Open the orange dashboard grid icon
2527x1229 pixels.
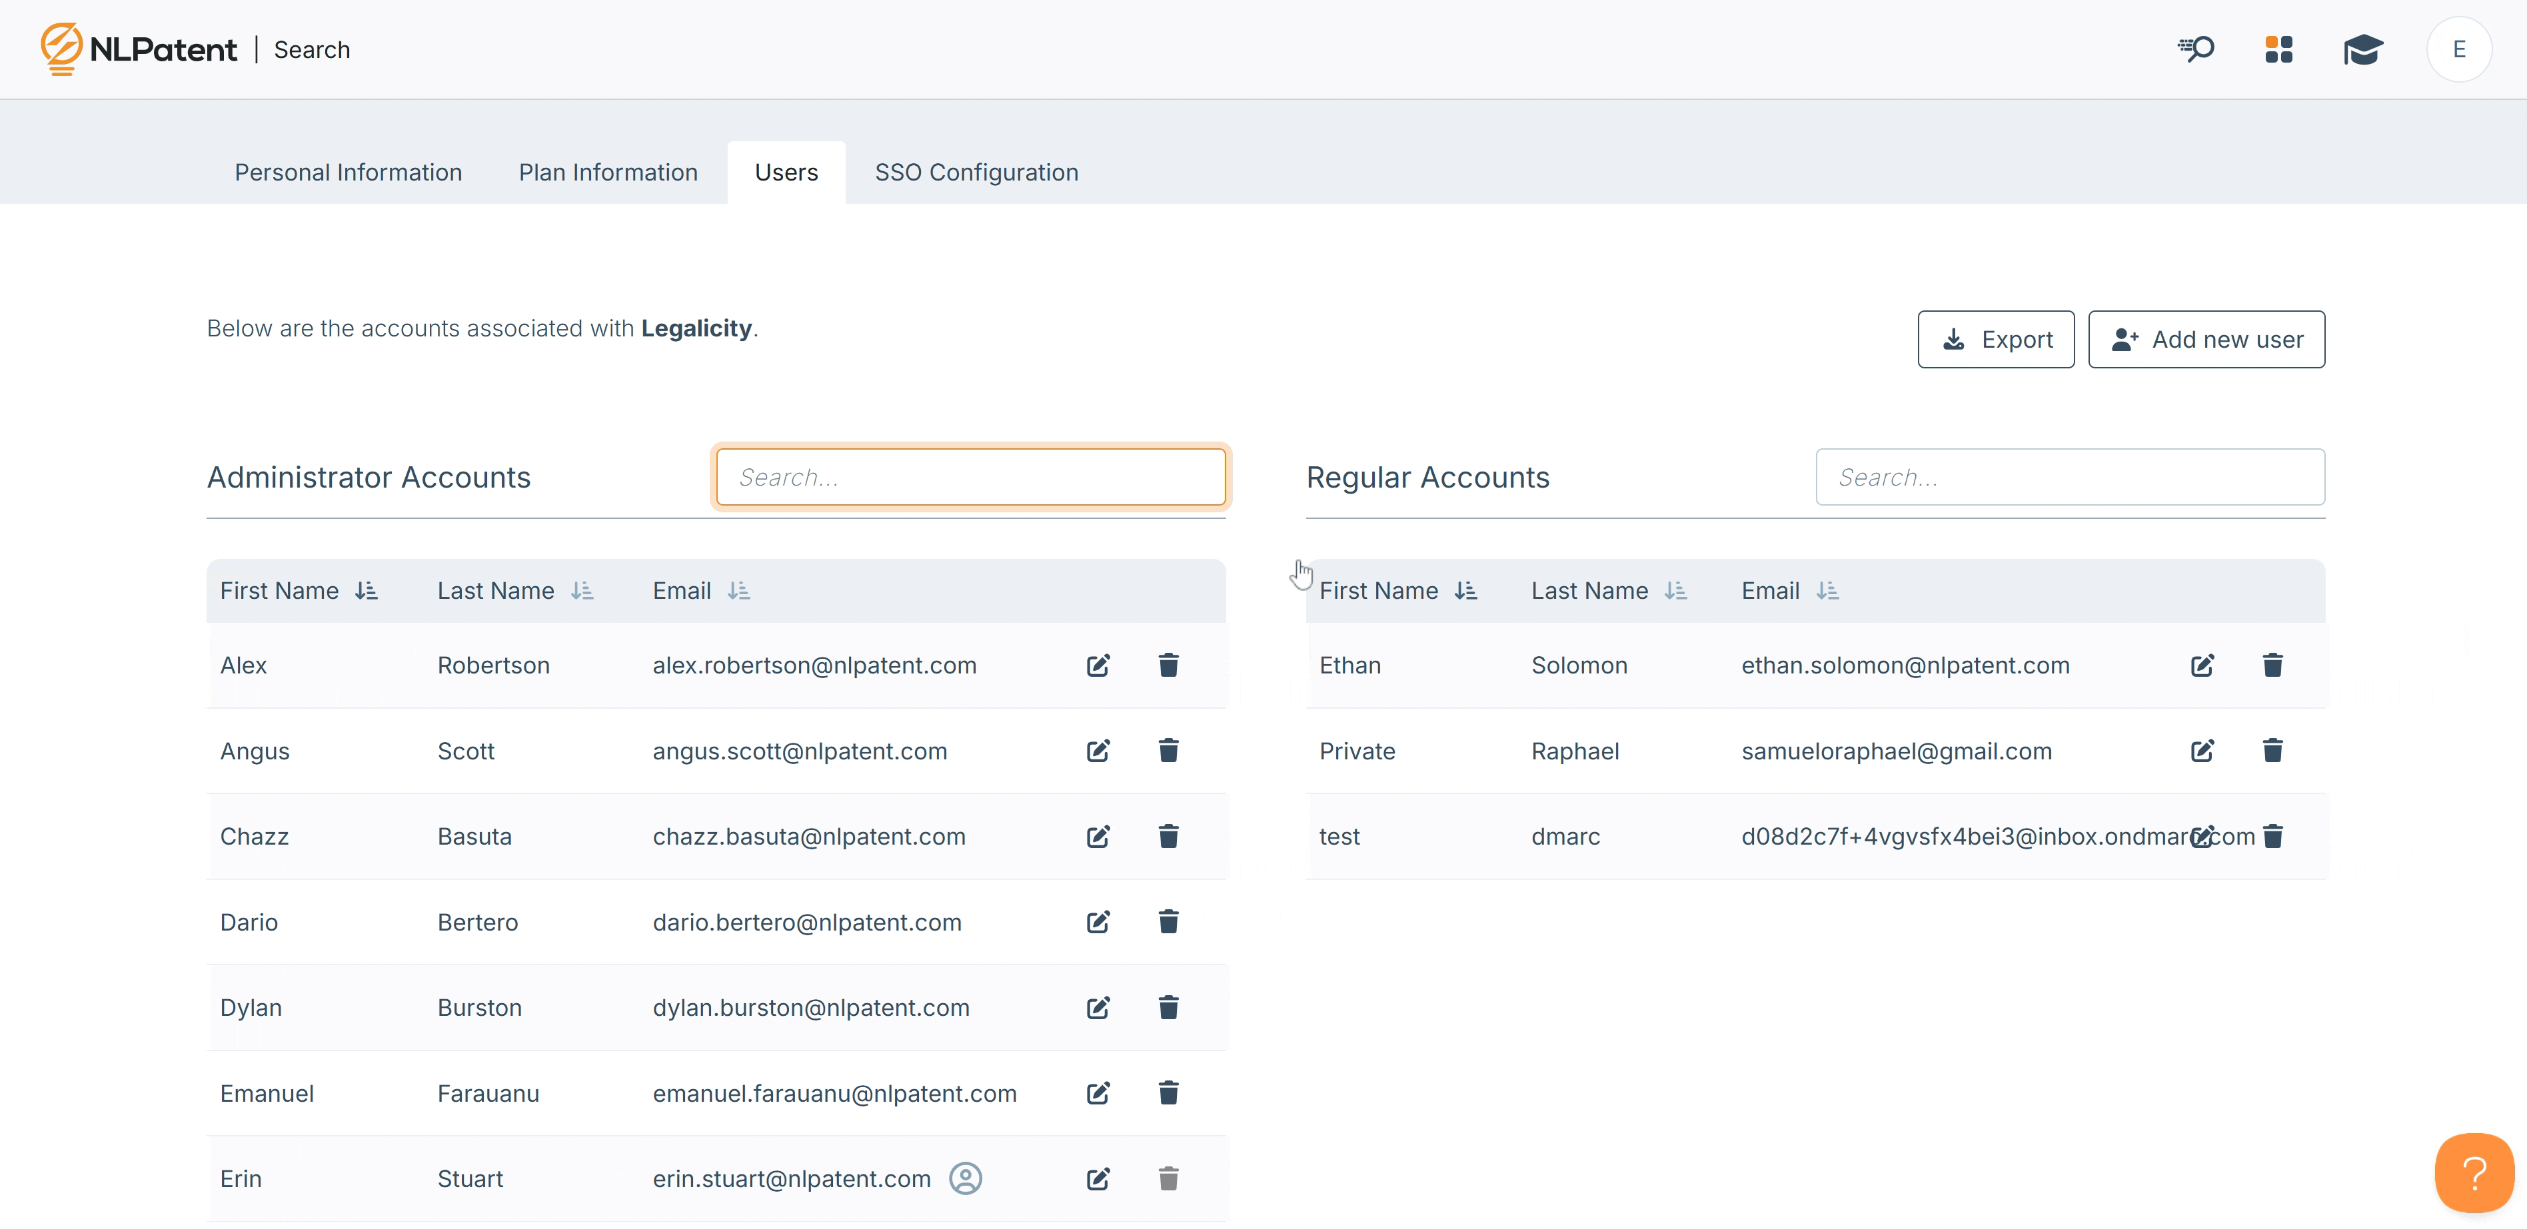click(x=2278, y=49)
